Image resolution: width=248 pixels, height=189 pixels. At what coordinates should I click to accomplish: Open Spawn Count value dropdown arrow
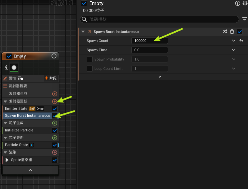click(234, 41)
